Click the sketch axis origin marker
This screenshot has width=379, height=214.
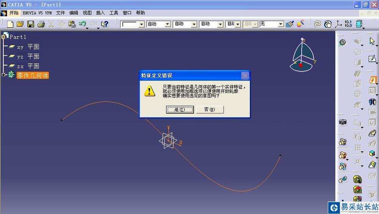point(168,141)
